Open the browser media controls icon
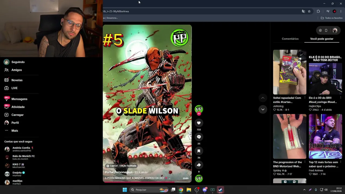This screenshot has height=194, width=345. click(x=328, y=11)
